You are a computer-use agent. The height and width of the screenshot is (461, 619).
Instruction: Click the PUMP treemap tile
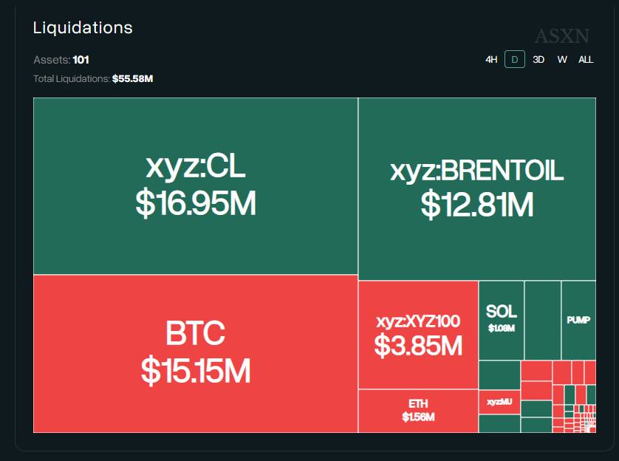pyautogui.click(x=578, y=320)
